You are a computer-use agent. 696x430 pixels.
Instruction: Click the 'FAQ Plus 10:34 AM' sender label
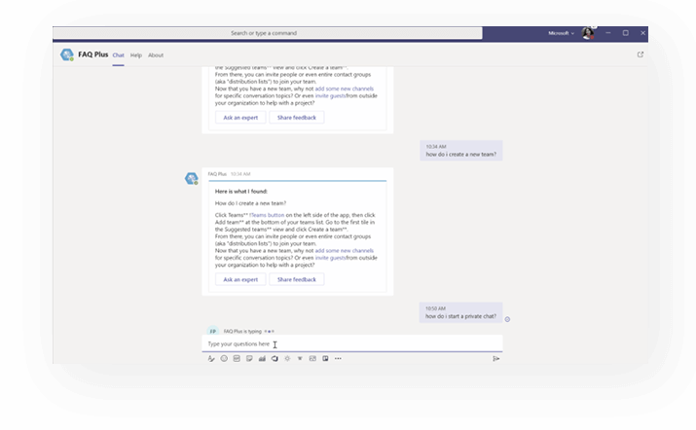click(229, 174)
